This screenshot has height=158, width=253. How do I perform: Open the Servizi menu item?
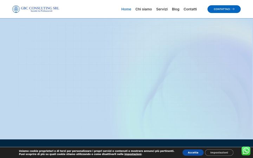pos(162,9)
